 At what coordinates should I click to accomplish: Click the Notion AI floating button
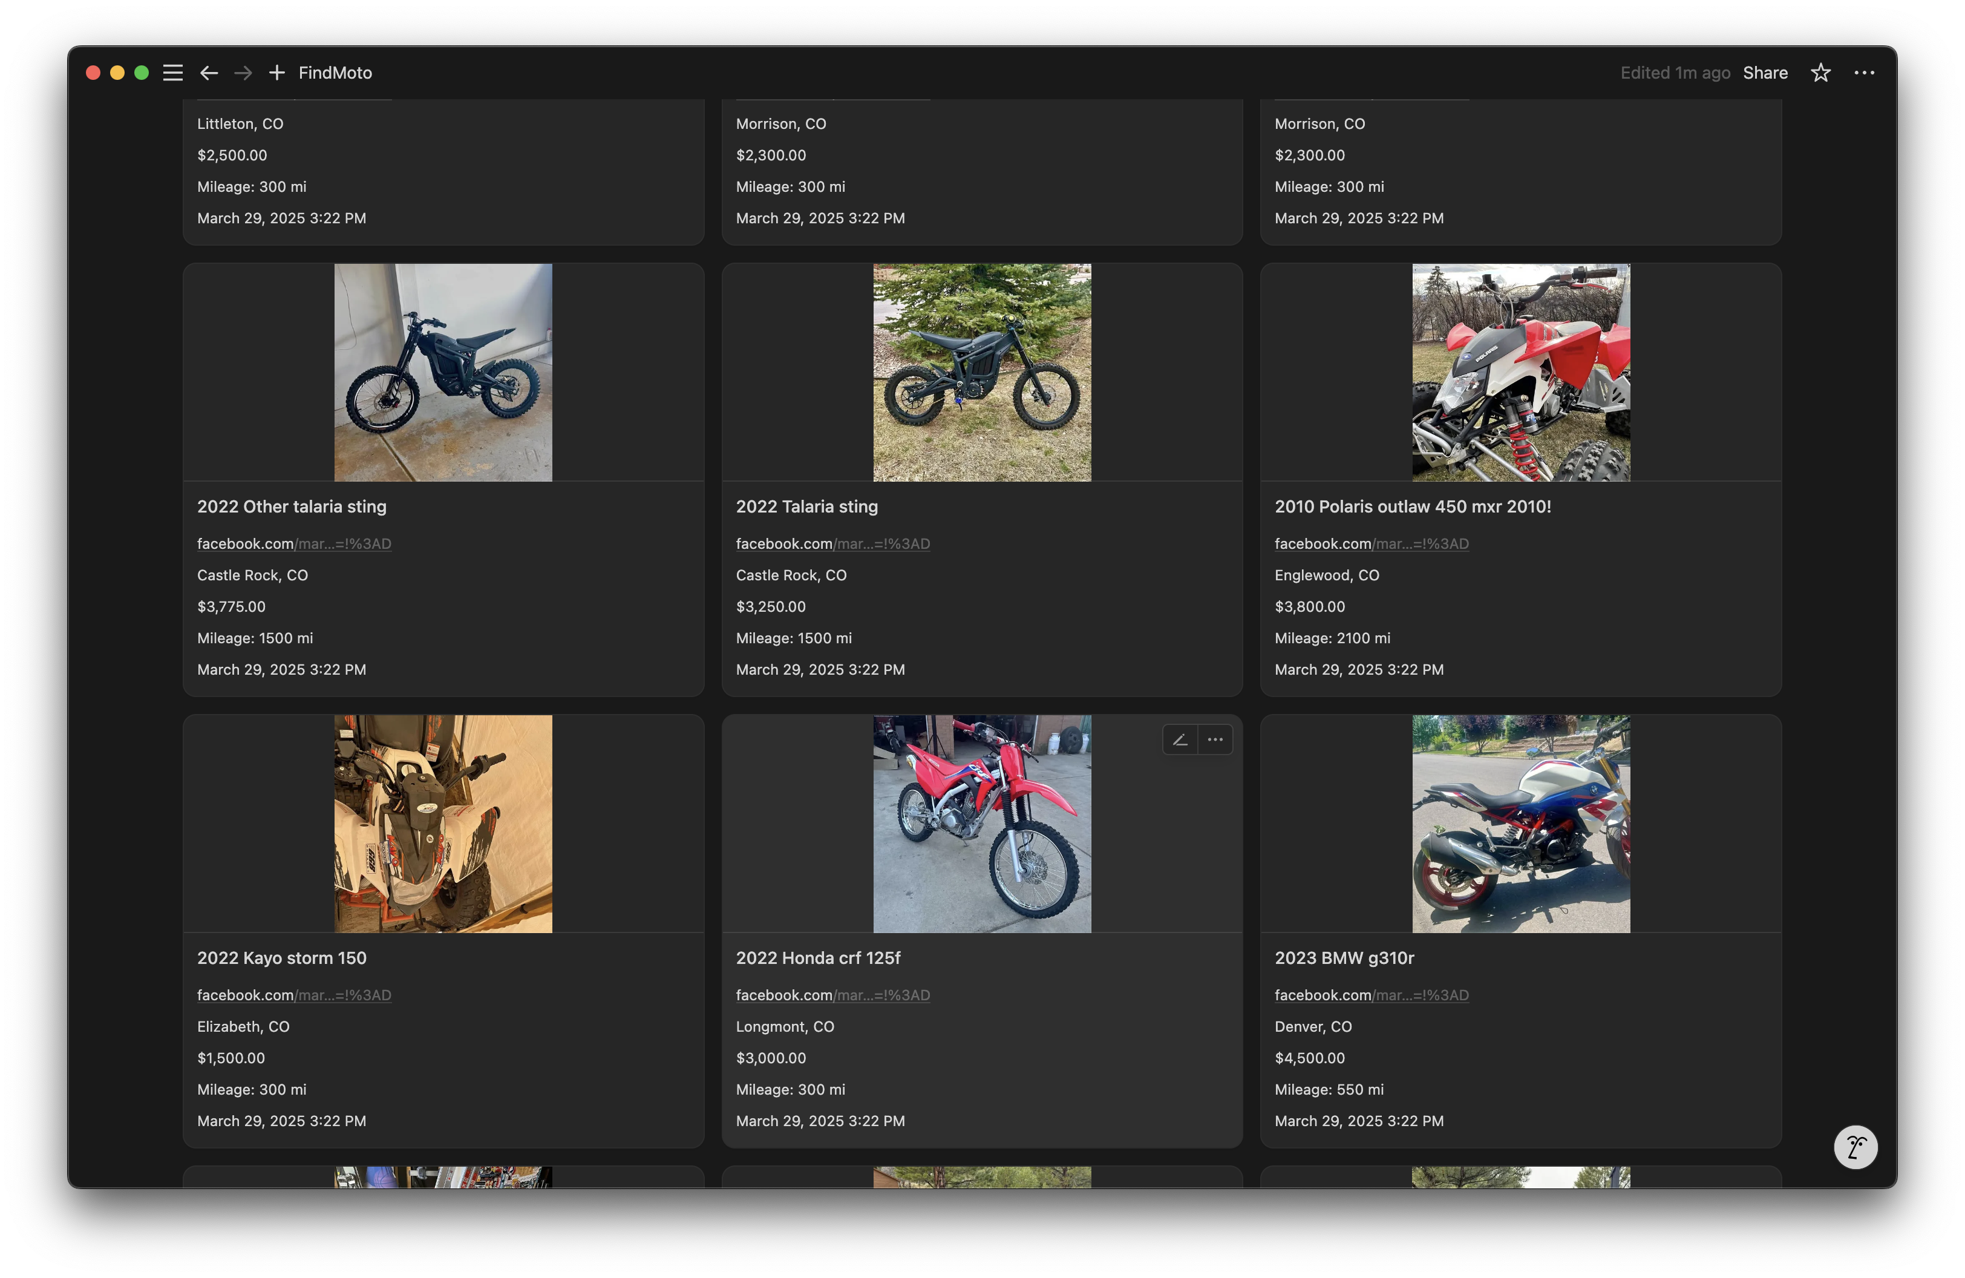click(1855, 1147)
